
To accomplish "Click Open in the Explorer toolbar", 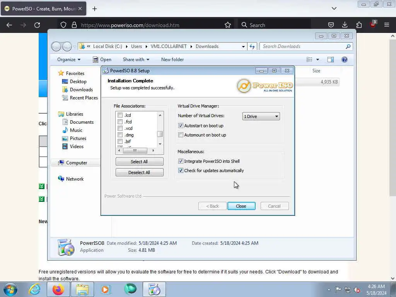I will pos(102,60).
